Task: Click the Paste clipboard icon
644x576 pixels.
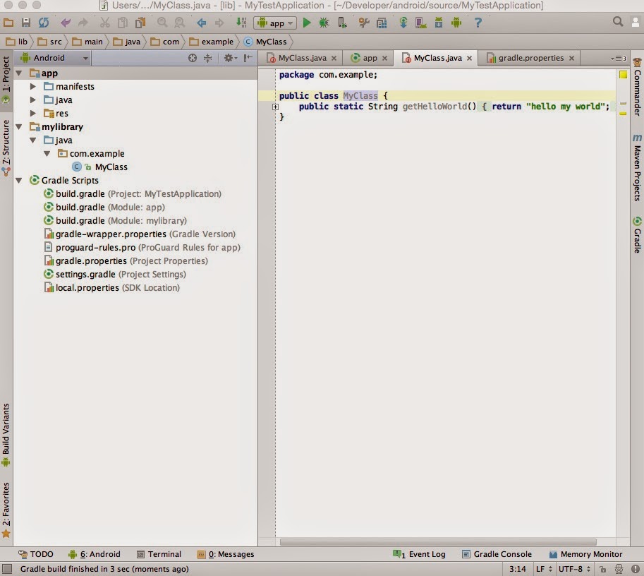Action: [140, 23]
